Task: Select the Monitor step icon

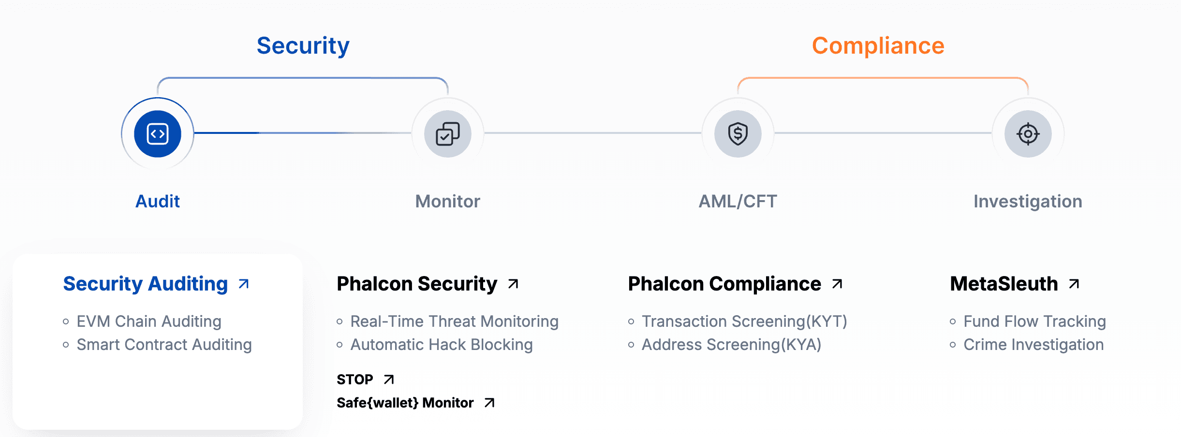Action: tap(448, 134)
